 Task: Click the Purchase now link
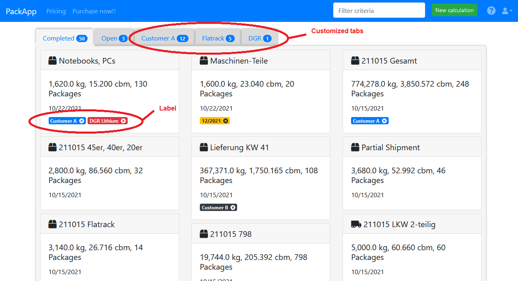(94, 11)
